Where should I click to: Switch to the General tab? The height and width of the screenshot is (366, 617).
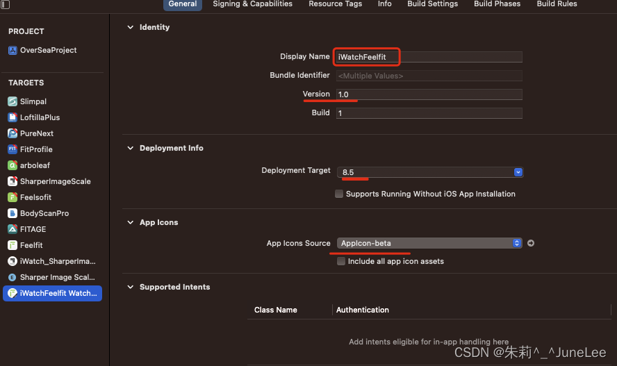coord(183,4)
